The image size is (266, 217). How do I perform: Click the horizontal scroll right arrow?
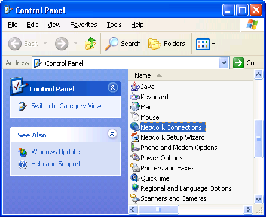point(248,209)
